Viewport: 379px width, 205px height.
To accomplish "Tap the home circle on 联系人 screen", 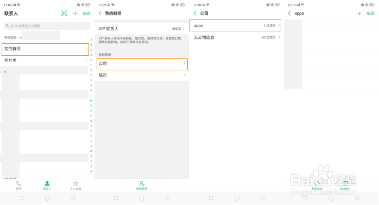I will click(x=47, y=198).
